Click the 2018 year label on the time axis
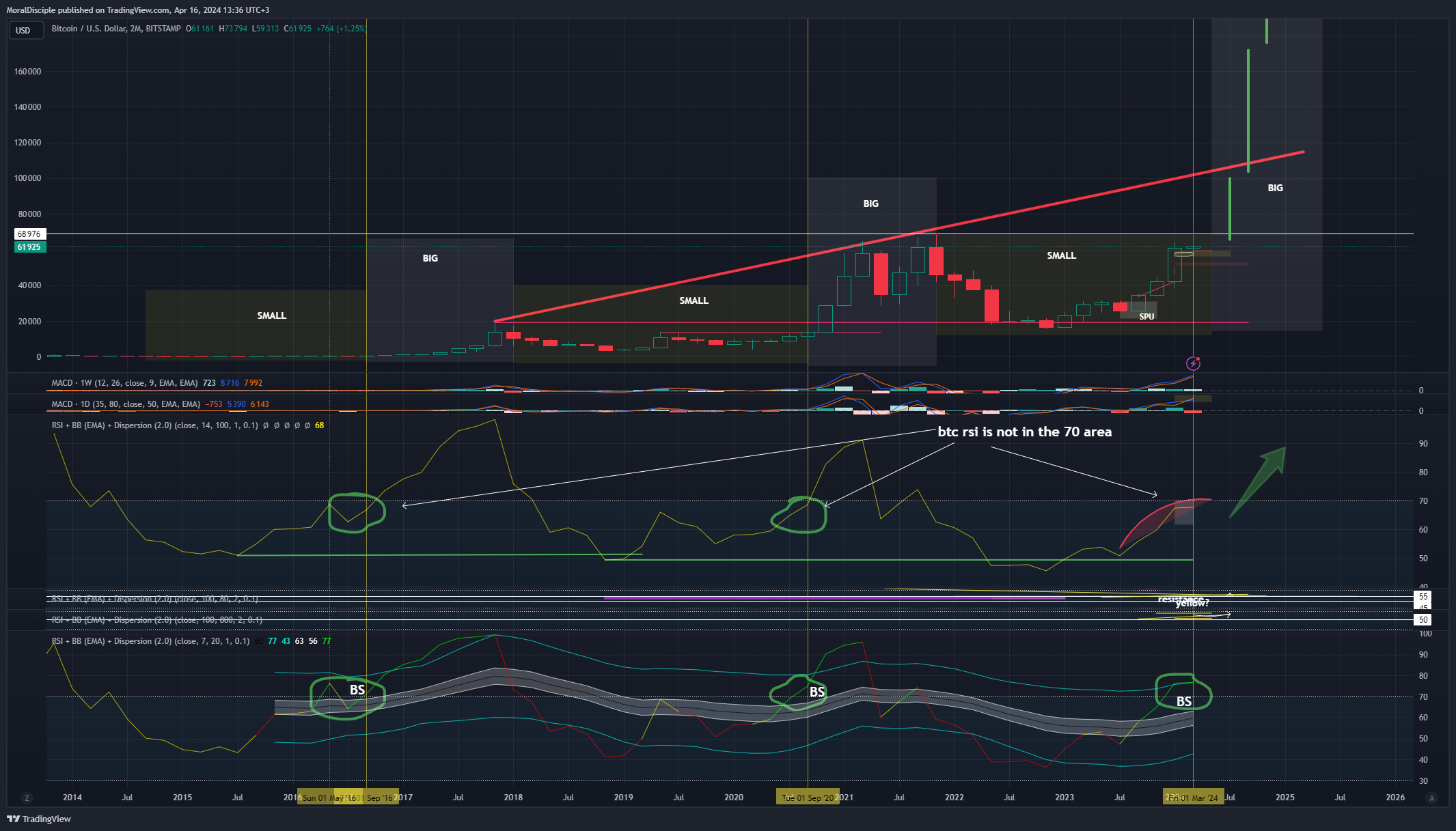The width and height of the screenshot is (1456, 831). (513, 798)
